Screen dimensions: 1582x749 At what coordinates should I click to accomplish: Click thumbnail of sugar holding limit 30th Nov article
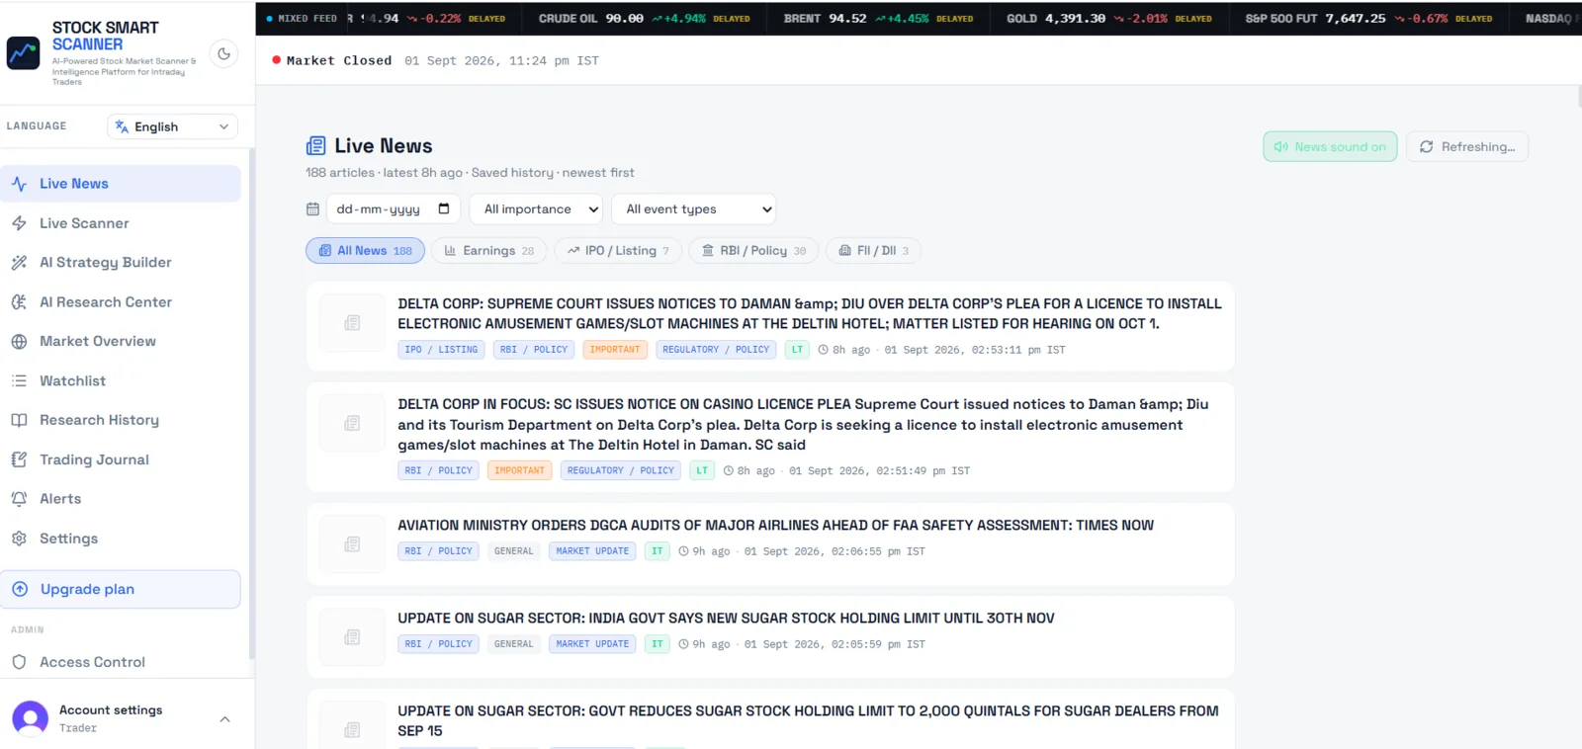(x=352, y=637)
